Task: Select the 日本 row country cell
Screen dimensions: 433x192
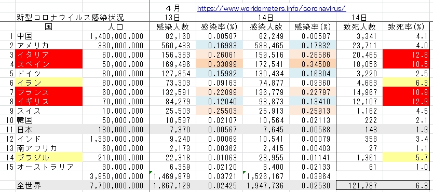Action: [x=49, y=130]
